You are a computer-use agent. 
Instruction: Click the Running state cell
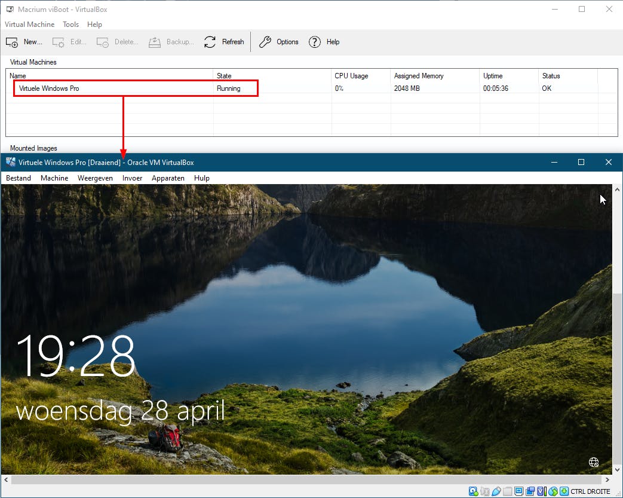(x=228, y=88)
